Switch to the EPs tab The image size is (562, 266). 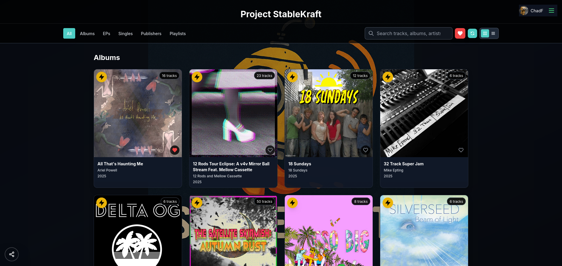coord(106,34)
